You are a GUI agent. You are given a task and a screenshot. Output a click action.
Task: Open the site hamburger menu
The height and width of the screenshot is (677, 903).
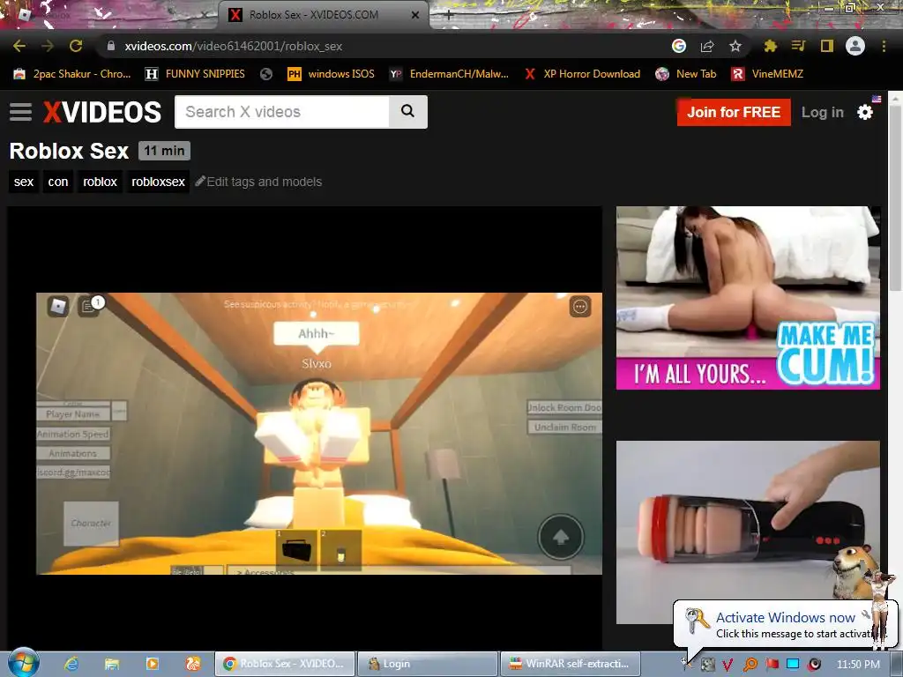coord(21,112)
